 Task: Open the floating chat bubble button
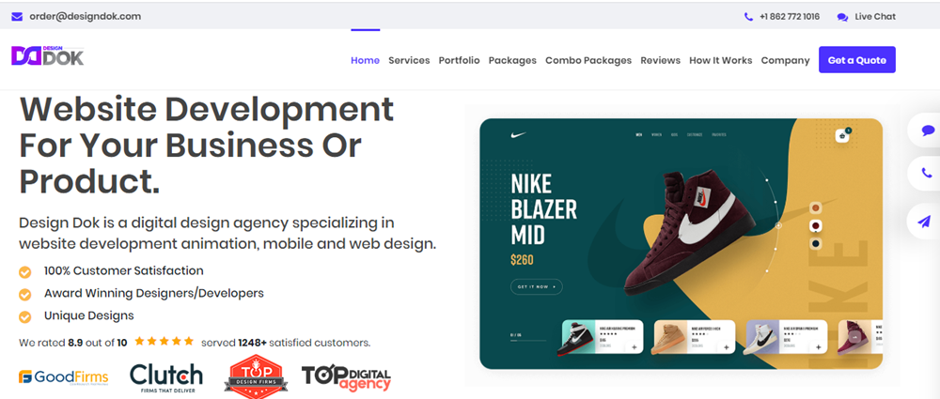click(x=927, y=130)
